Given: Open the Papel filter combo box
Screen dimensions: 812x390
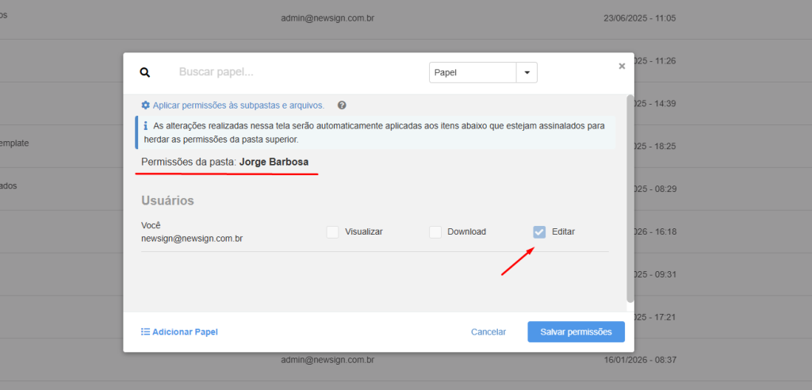Looking at the screenshot, I should coord(473,72).
